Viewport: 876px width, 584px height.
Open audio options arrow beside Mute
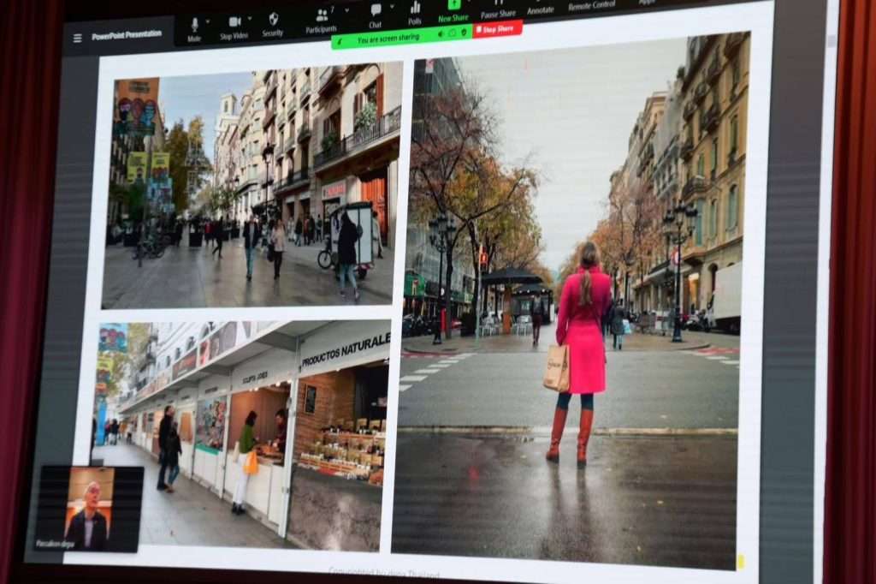coord(208,21)
